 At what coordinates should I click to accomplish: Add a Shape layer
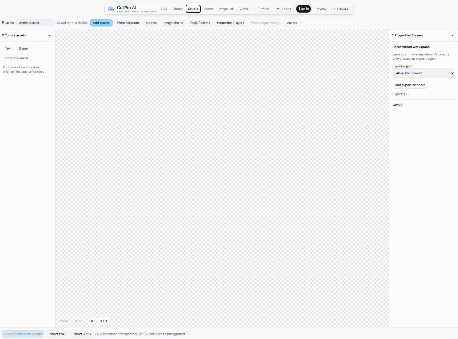tap(23, 48)
